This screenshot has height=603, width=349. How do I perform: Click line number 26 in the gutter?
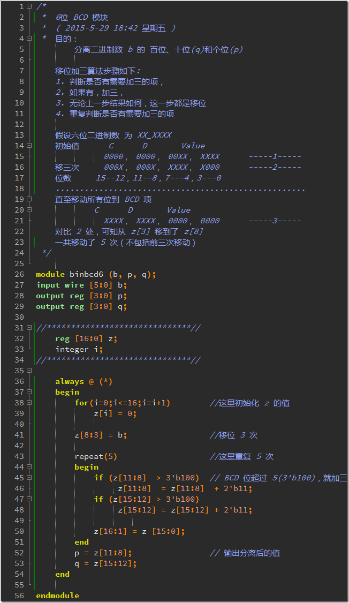(x=19, y=274)
